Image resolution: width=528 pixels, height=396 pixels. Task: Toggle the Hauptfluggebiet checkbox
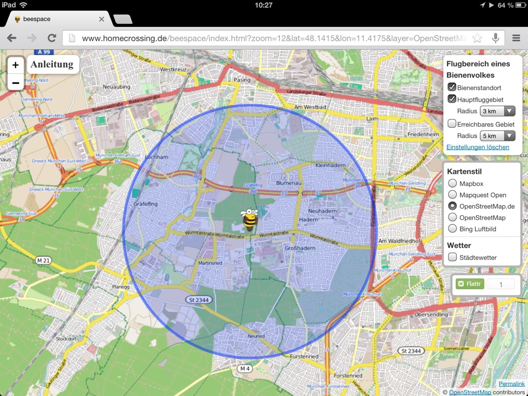coord(452,99)
